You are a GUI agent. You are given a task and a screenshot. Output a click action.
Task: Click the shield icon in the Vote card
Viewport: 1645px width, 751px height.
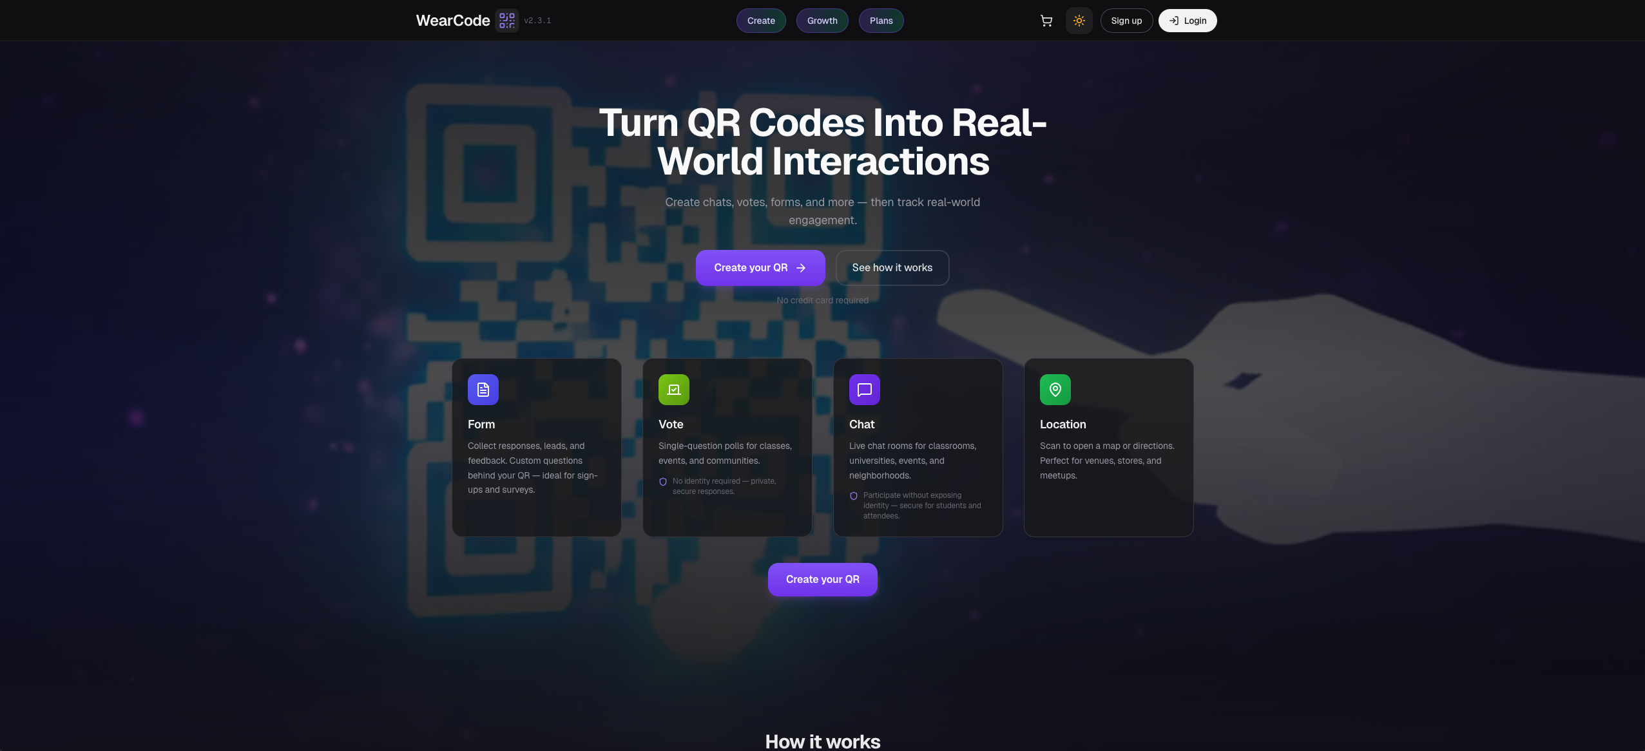663,481
